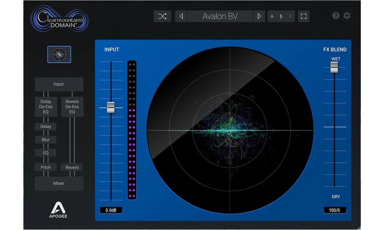The image size is (384, 230).
Task: Open the Mixer module
Action: click(59, 183)
